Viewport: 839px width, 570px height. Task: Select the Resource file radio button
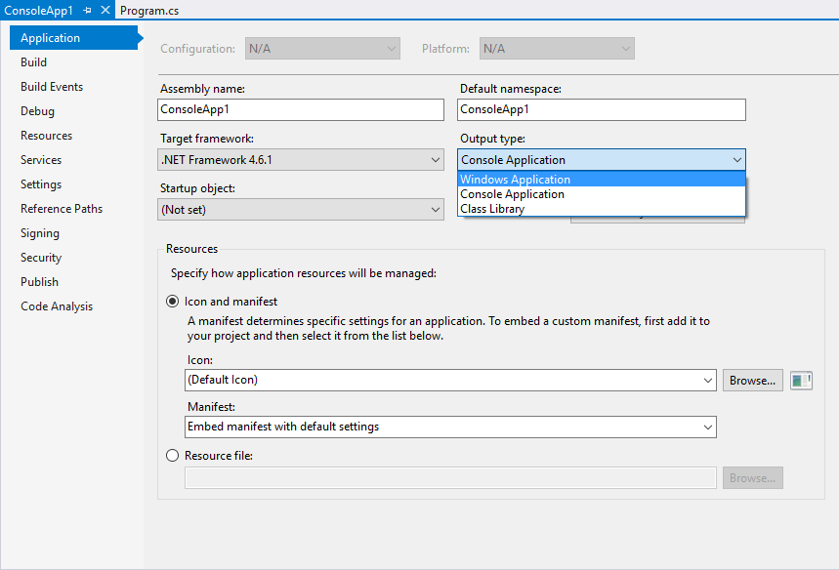click(173, 456)
